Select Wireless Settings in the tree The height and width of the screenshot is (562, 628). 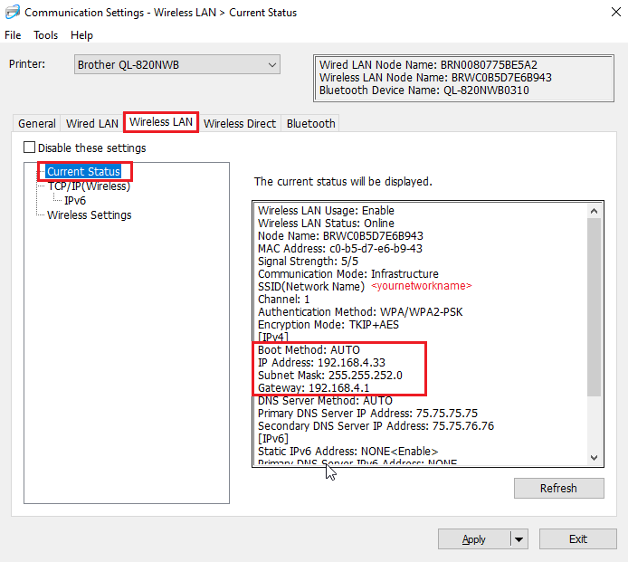click(89, 215)
